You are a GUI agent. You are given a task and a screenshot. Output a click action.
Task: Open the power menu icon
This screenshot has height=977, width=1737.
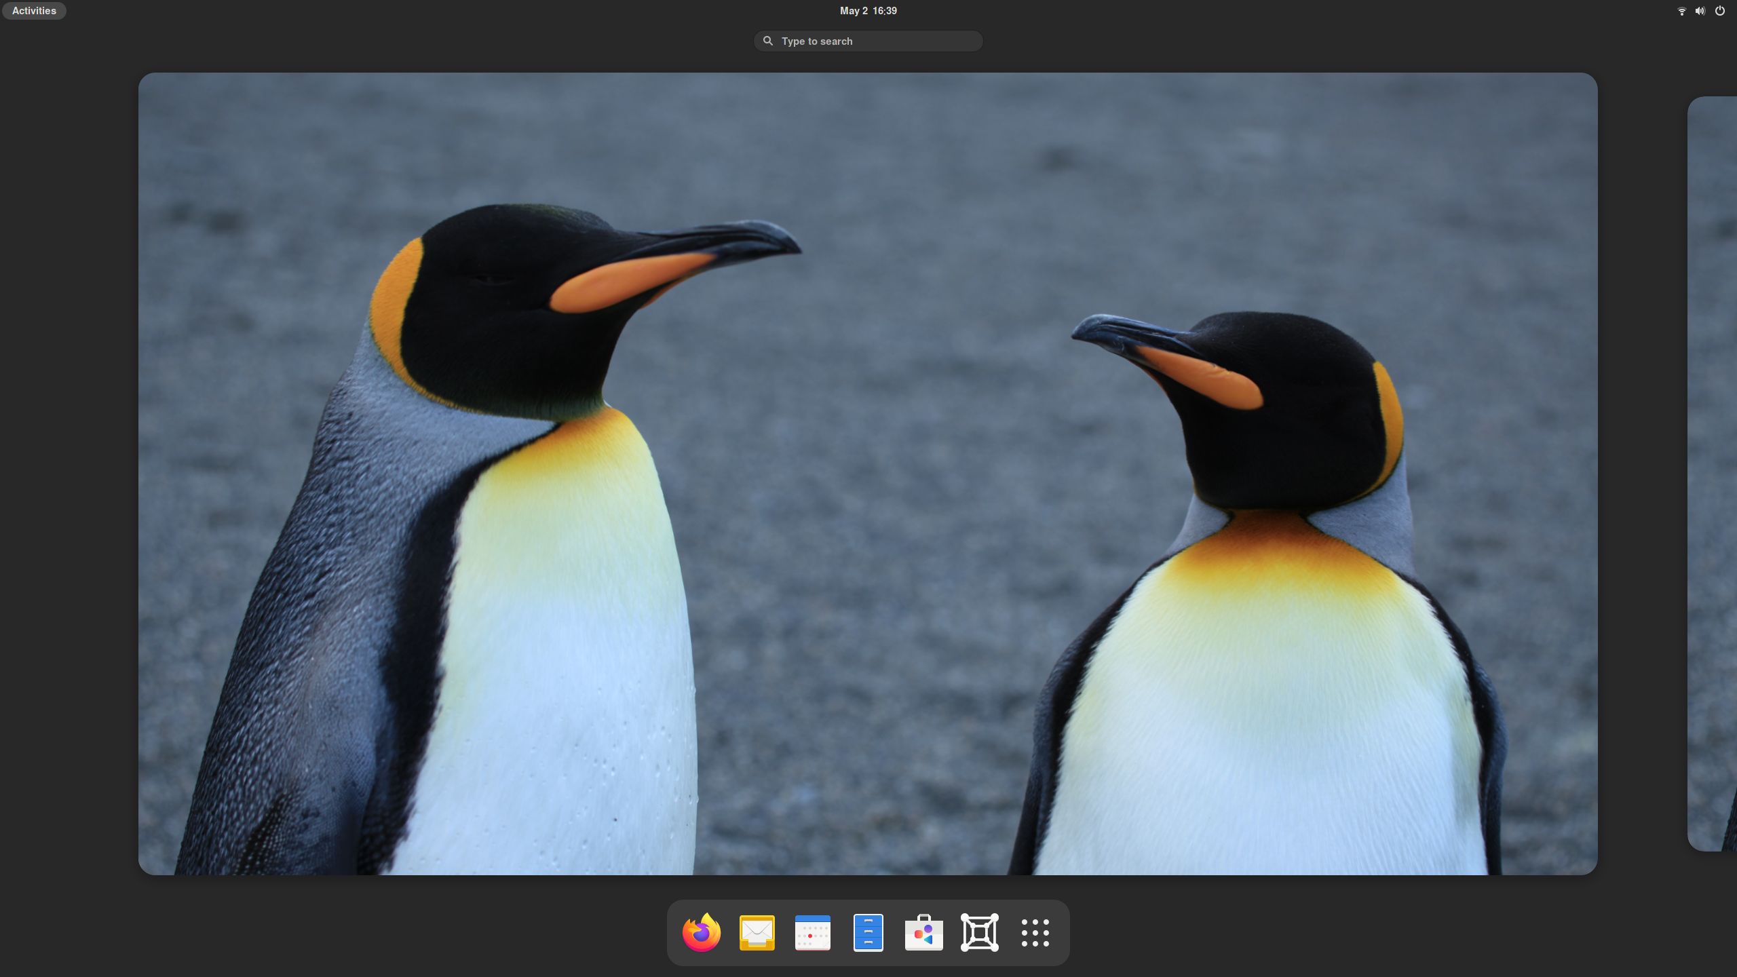pyautogui.click(x=1719, y=11)
